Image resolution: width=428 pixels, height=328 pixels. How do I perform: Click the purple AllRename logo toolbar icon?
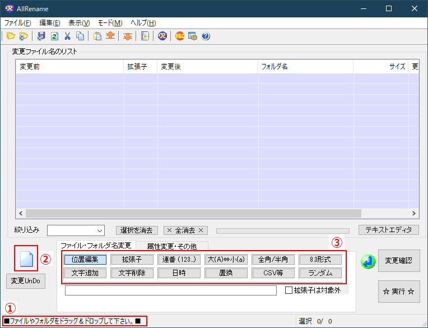click(x=162, y=36)
